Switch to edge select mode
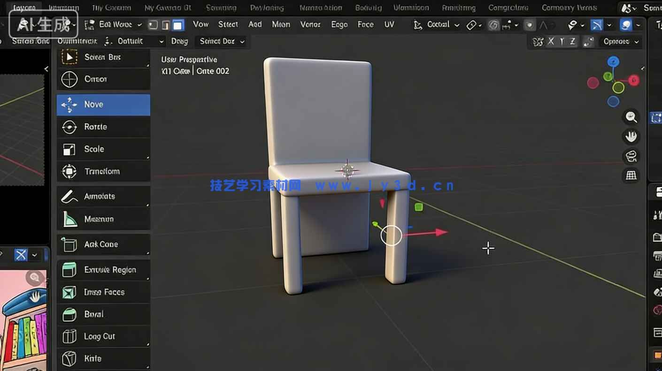 point(165,24)
